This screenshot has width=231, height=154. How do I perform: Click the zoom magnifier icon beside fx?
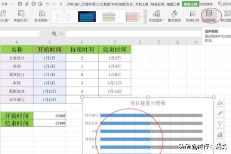[54, 34]
